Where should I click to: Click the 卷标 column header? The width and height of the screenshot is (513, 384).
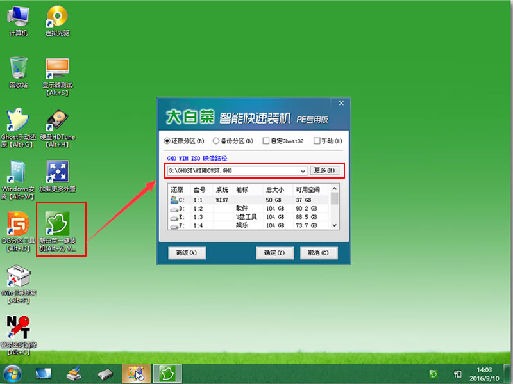[x=242, y=189]
